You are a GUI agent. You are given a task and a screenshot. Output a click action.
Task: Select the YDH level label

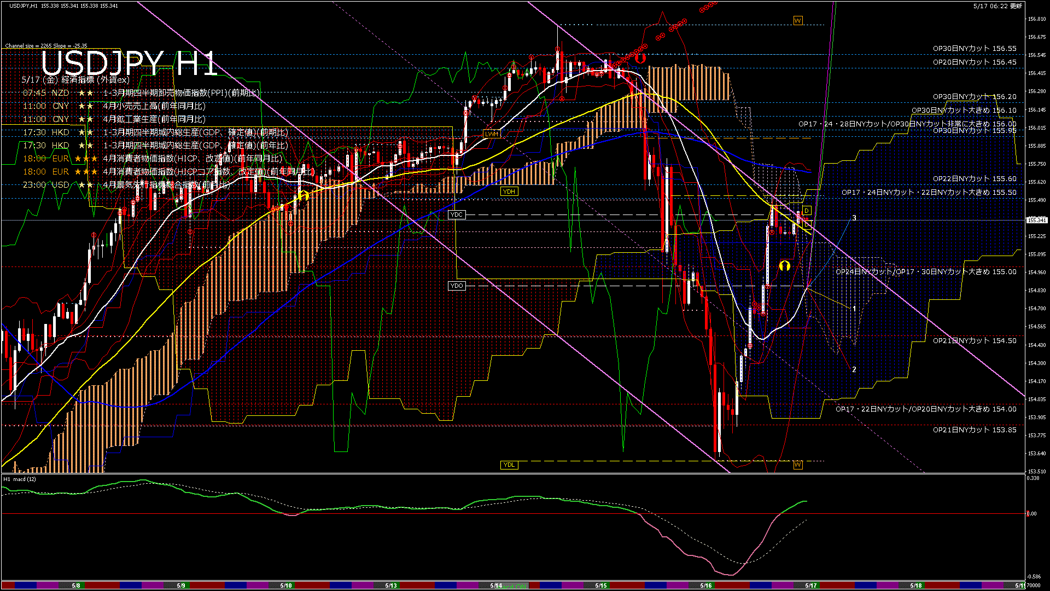click(509, 192)
